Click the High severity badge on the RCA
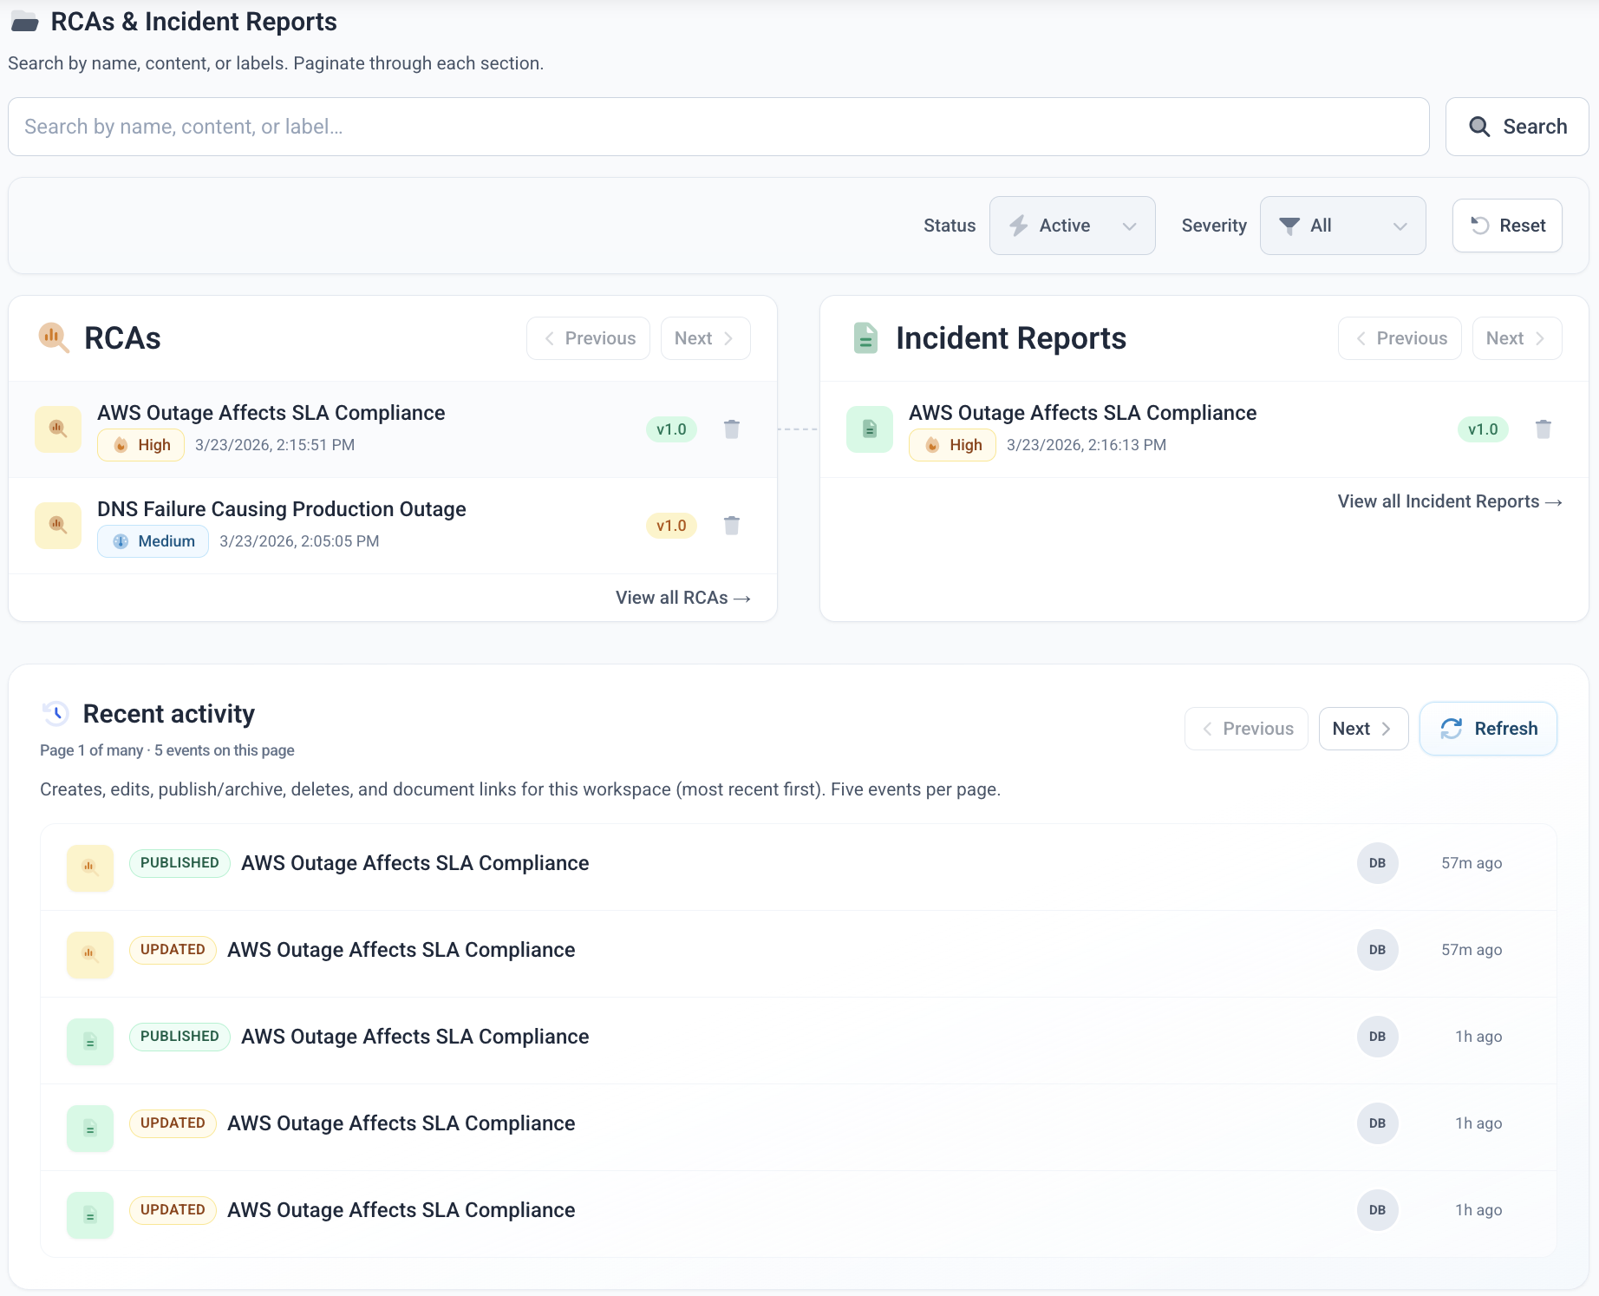This screenshot has height=1296, width=1599. pos(140,444)
